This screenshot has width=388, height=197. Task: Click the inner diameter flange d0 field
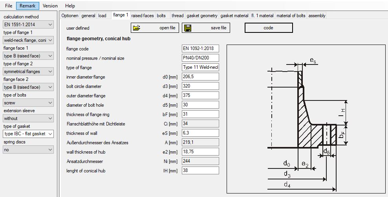pyautogui.click(x=200, y=77)
